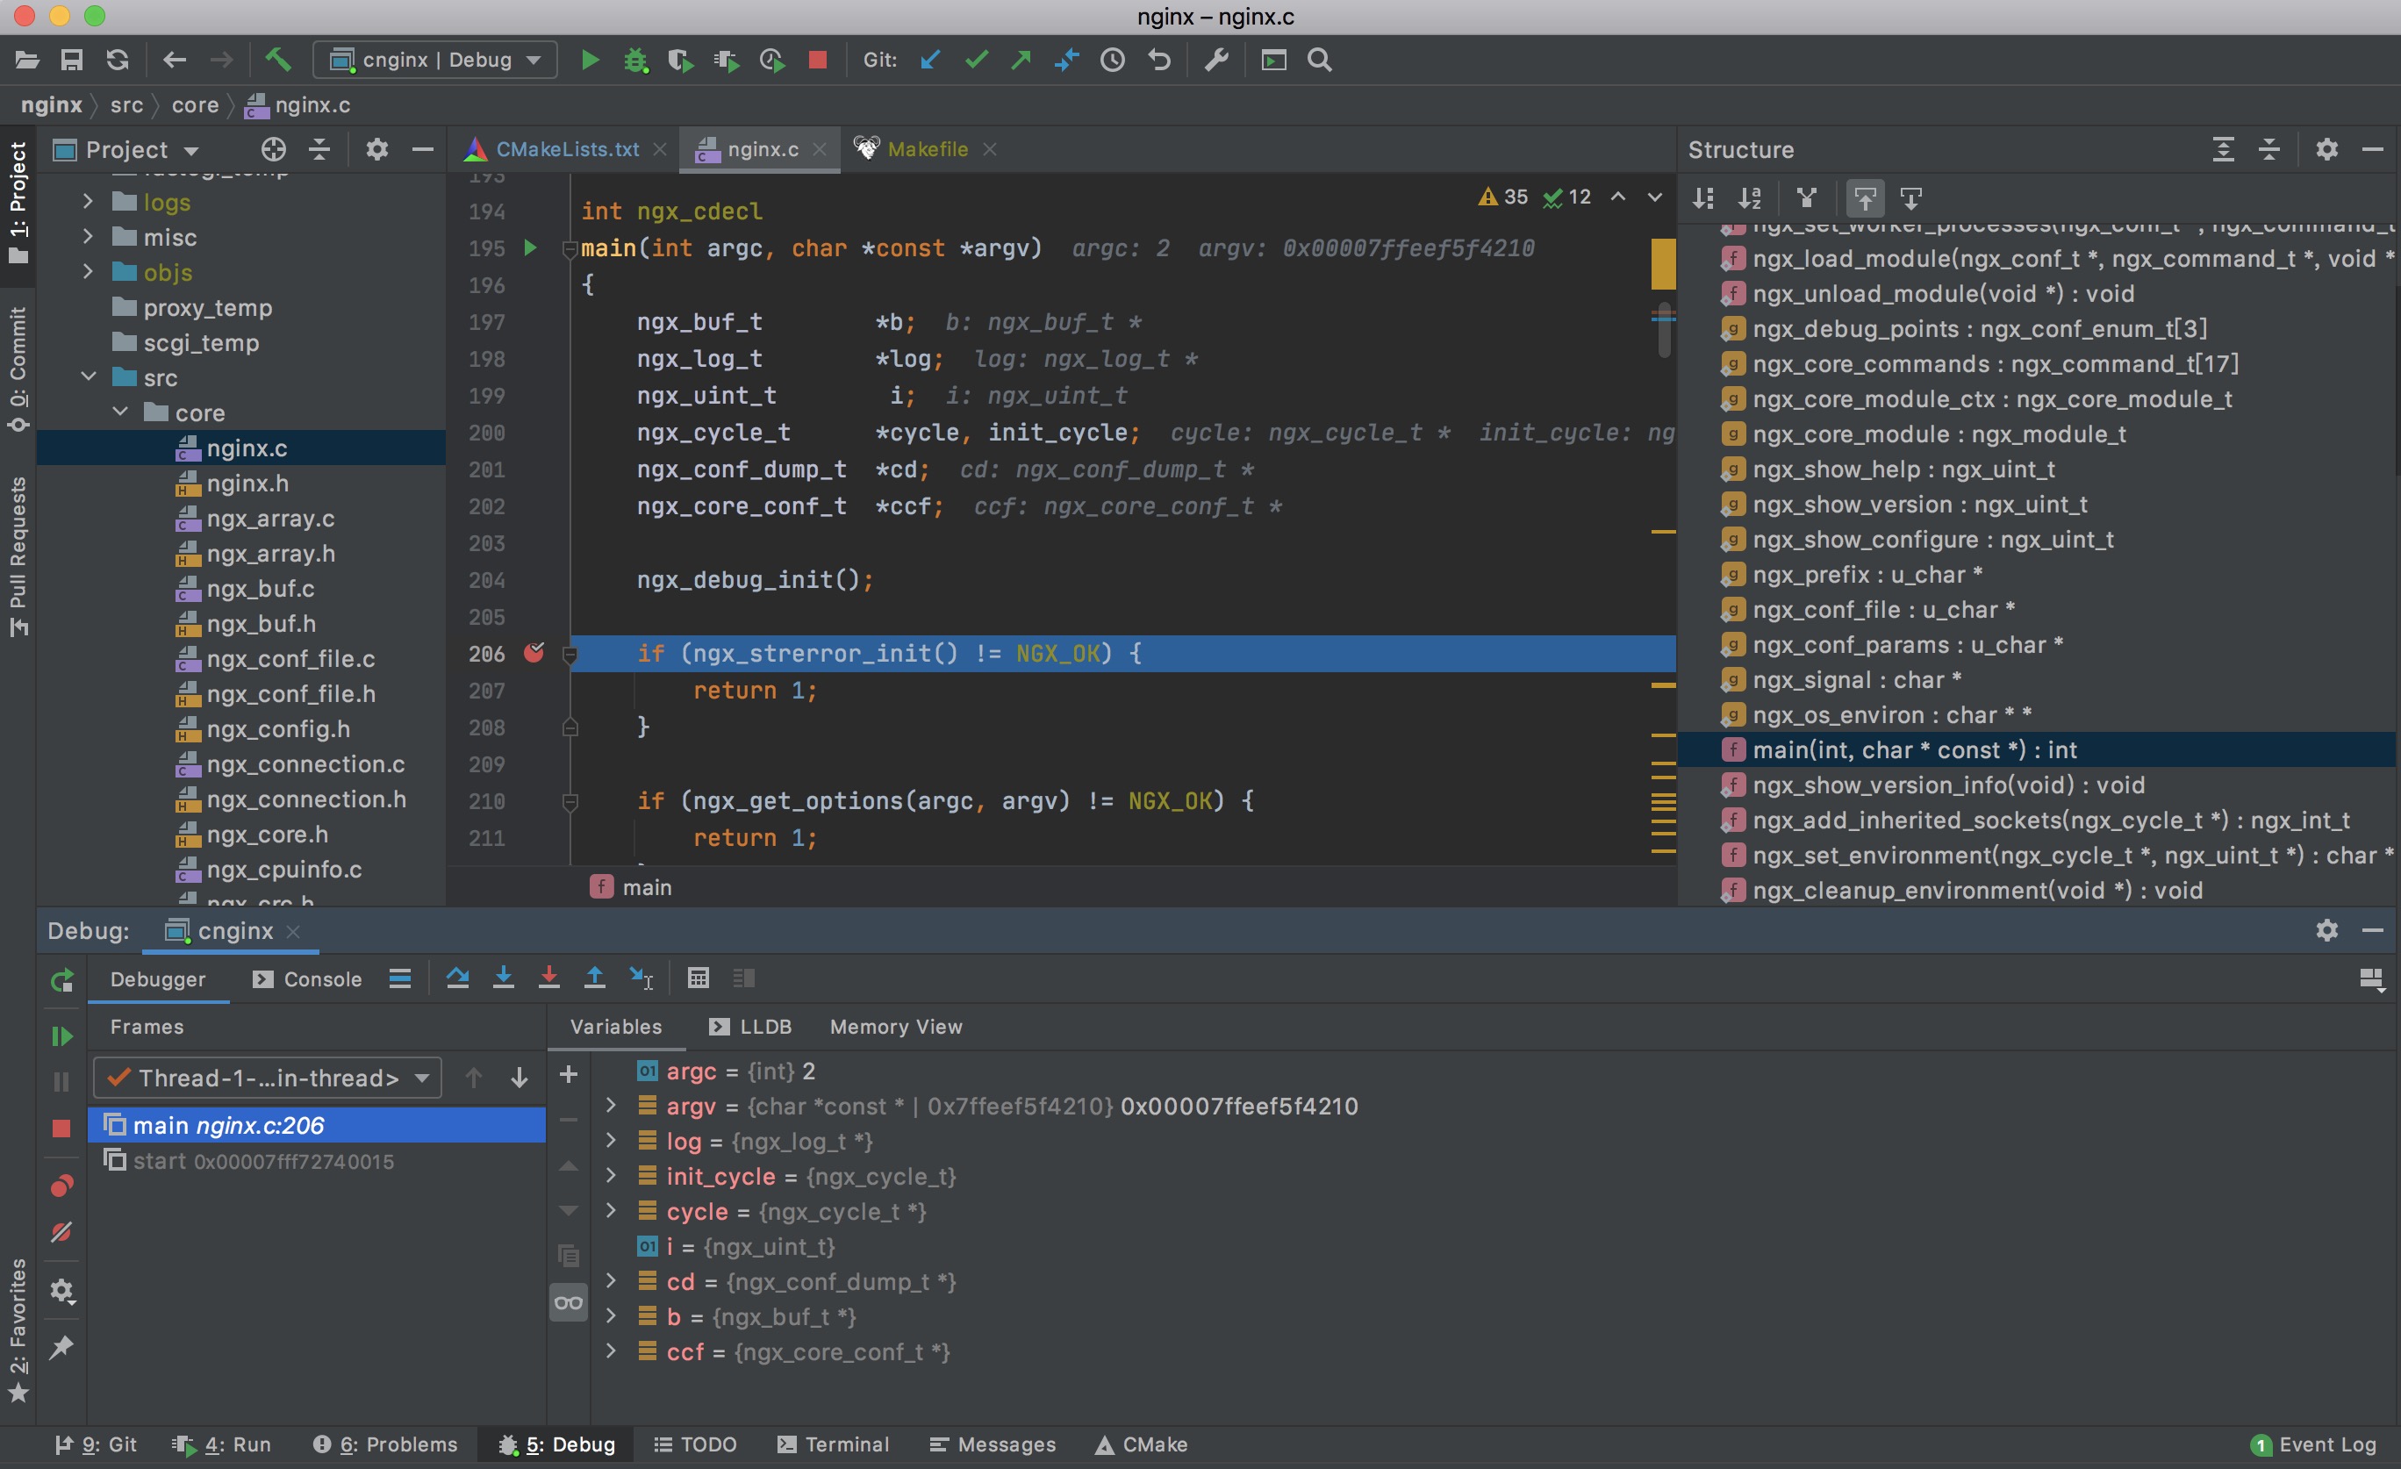Switch to the CMakeLists.txt tab

(x=566, y=149)
